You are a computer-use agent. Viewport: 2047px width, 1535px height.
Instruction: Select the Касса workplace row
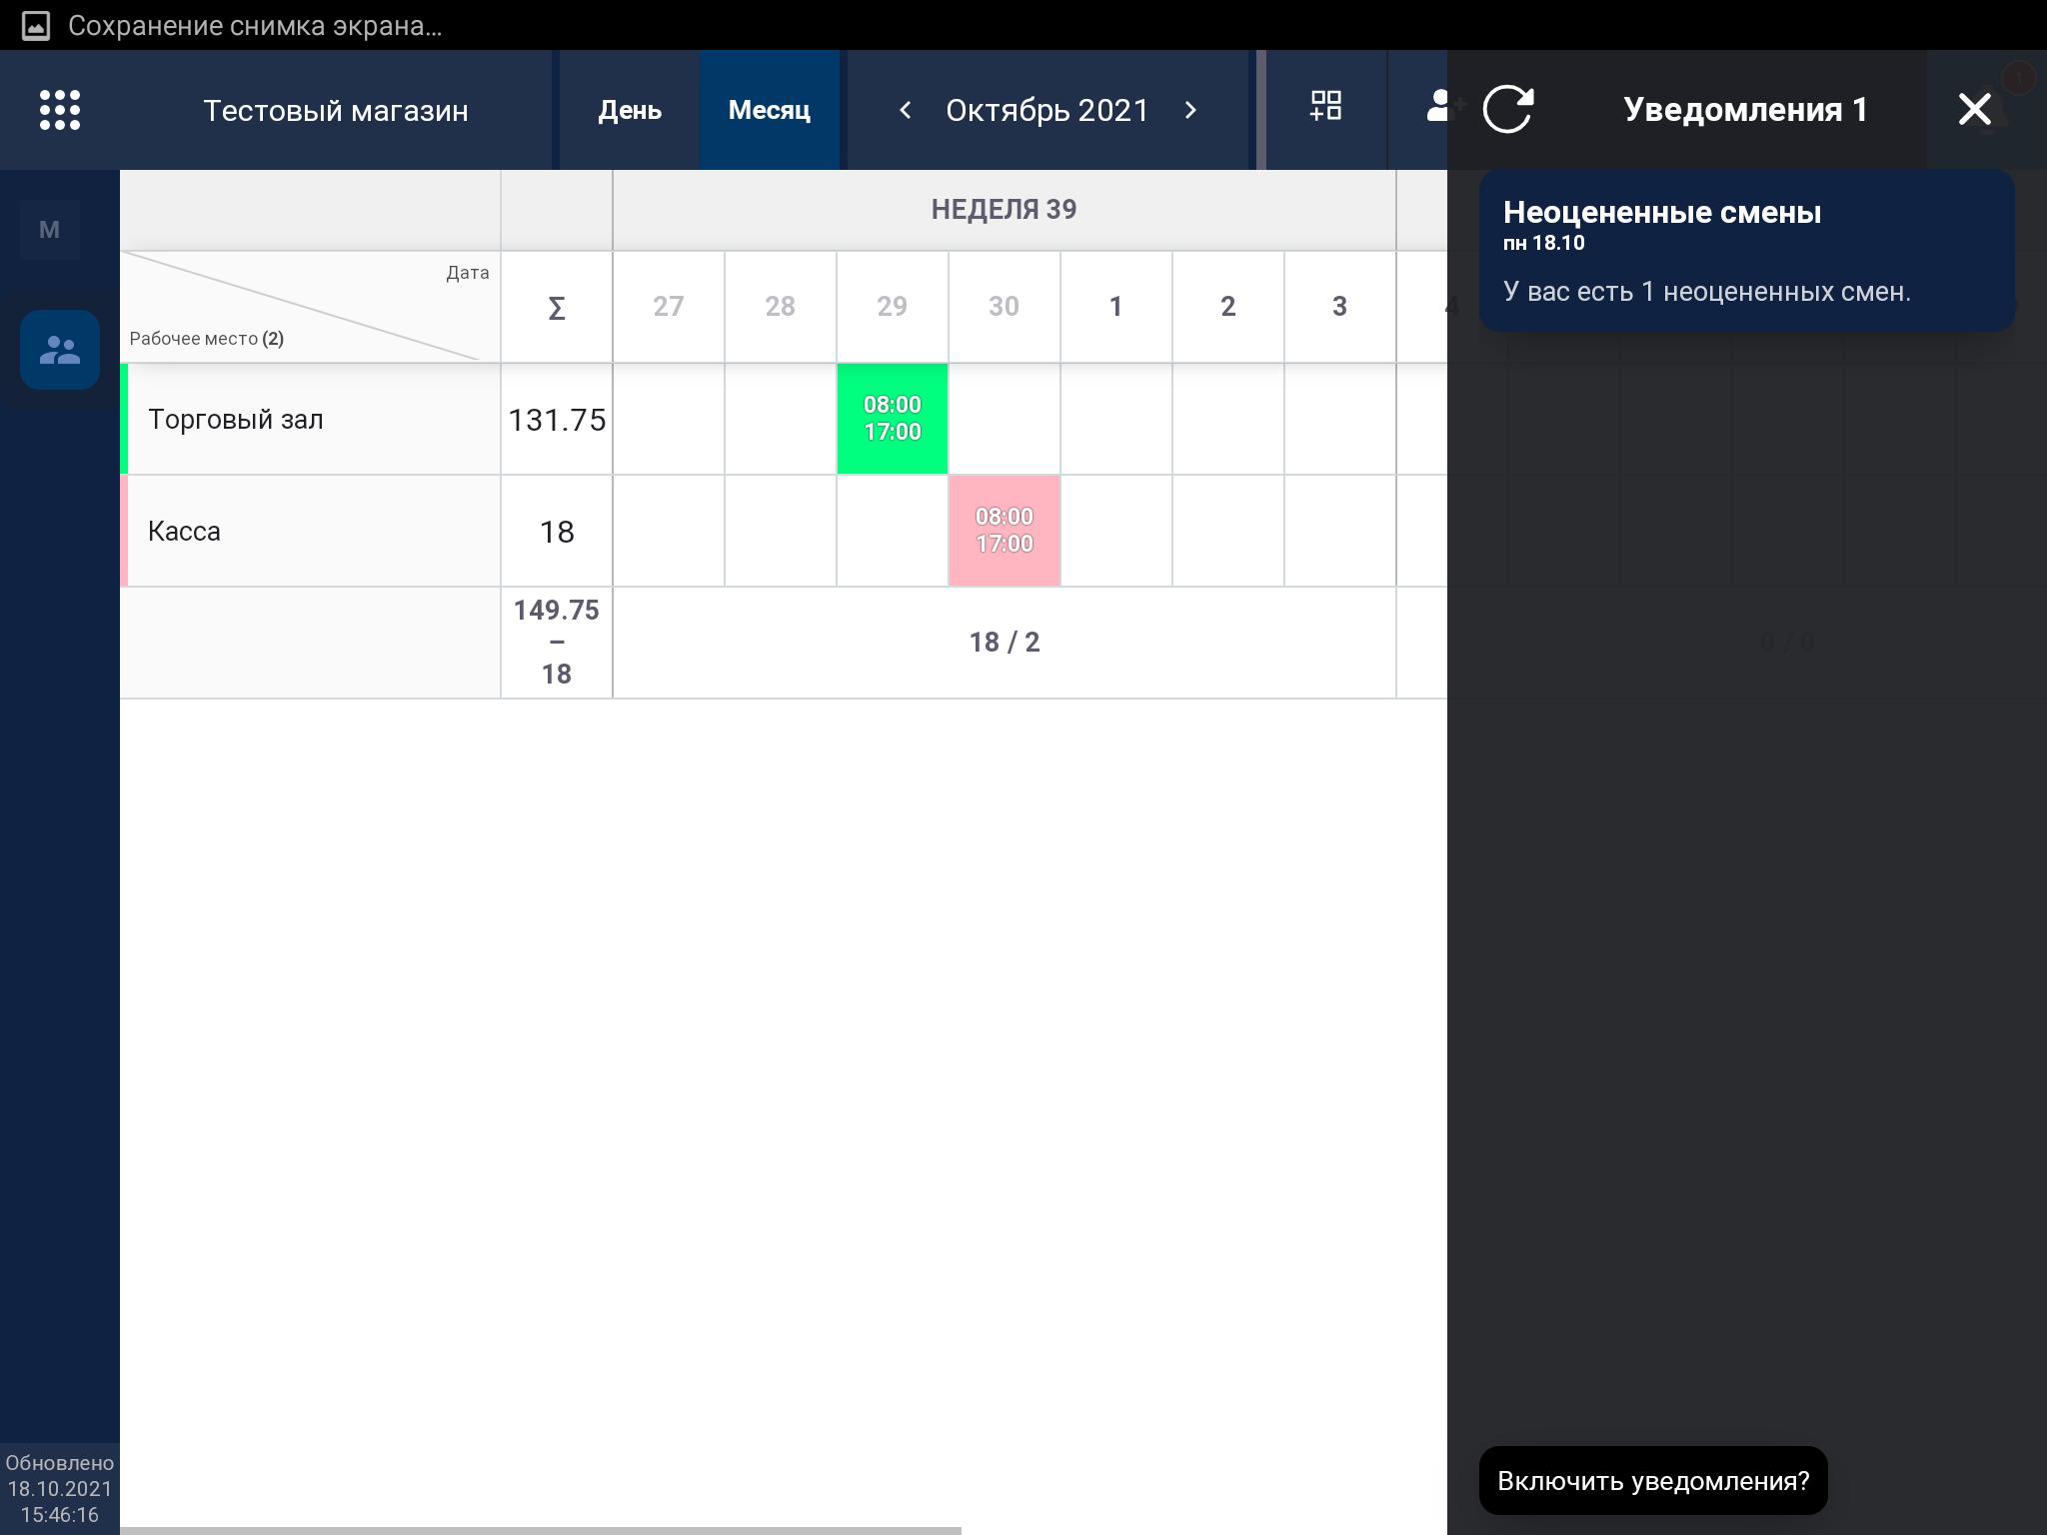(310, 531)
